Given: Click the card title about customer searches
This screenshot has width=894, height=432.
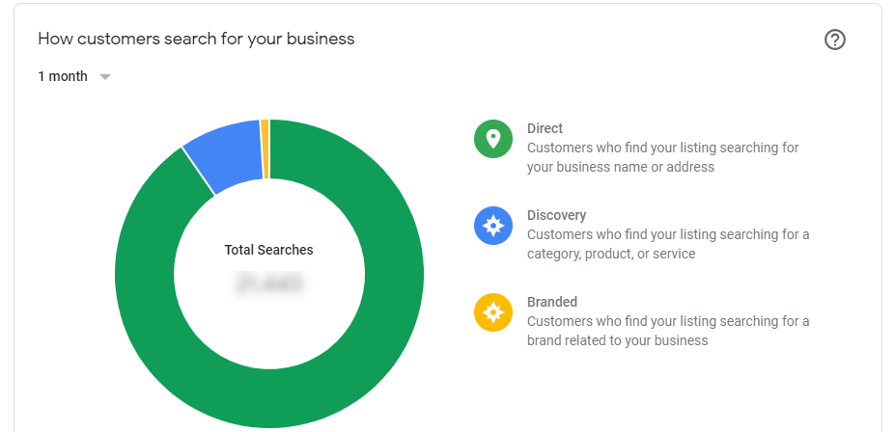Looking at the screenshot, I should pos(196,40).
